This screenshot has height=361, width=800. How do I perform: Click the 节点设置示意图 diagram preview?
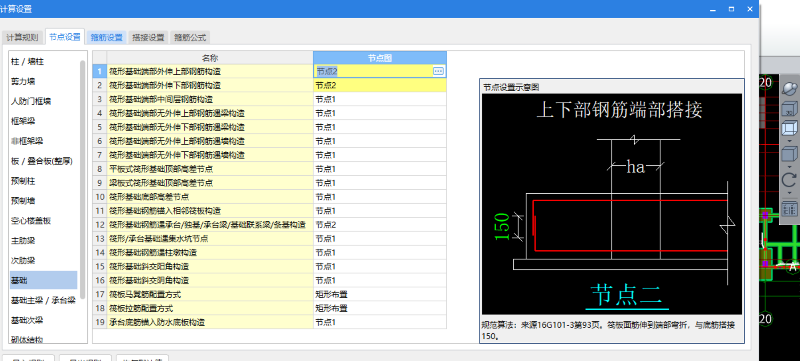tap(612, 204)
